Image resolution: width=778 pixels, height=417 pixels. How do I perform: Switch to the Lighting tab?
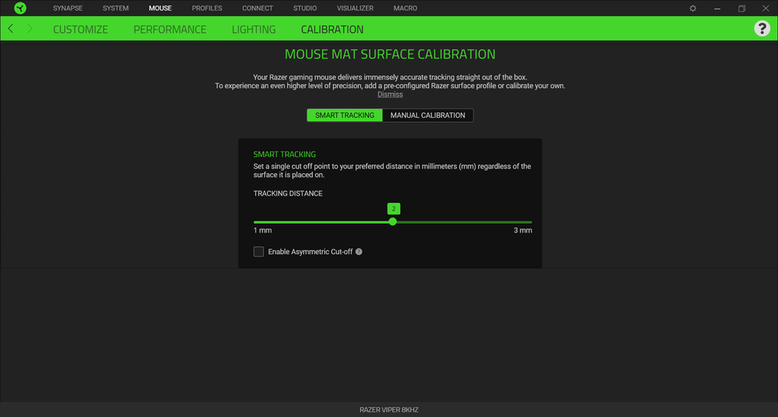pos(253,29)
